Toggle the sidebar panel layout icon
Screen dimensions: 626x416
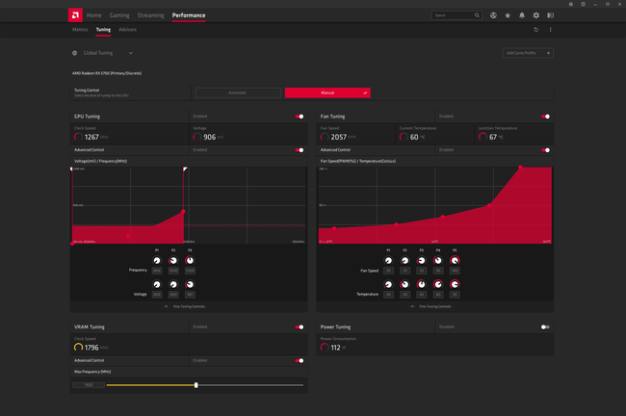551,15
